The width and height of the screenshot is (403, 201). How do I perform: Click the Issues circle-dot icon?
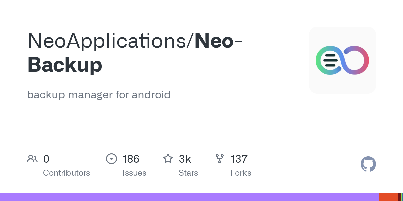[x=111, y=159]
